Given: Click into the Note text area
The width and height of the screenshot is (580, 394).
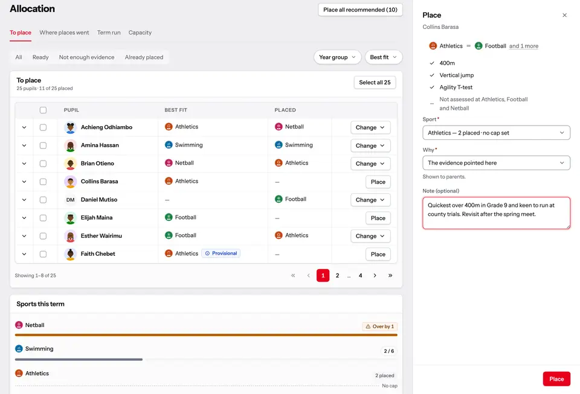Looking at the screenshot, I should click(x=496, y=213).
